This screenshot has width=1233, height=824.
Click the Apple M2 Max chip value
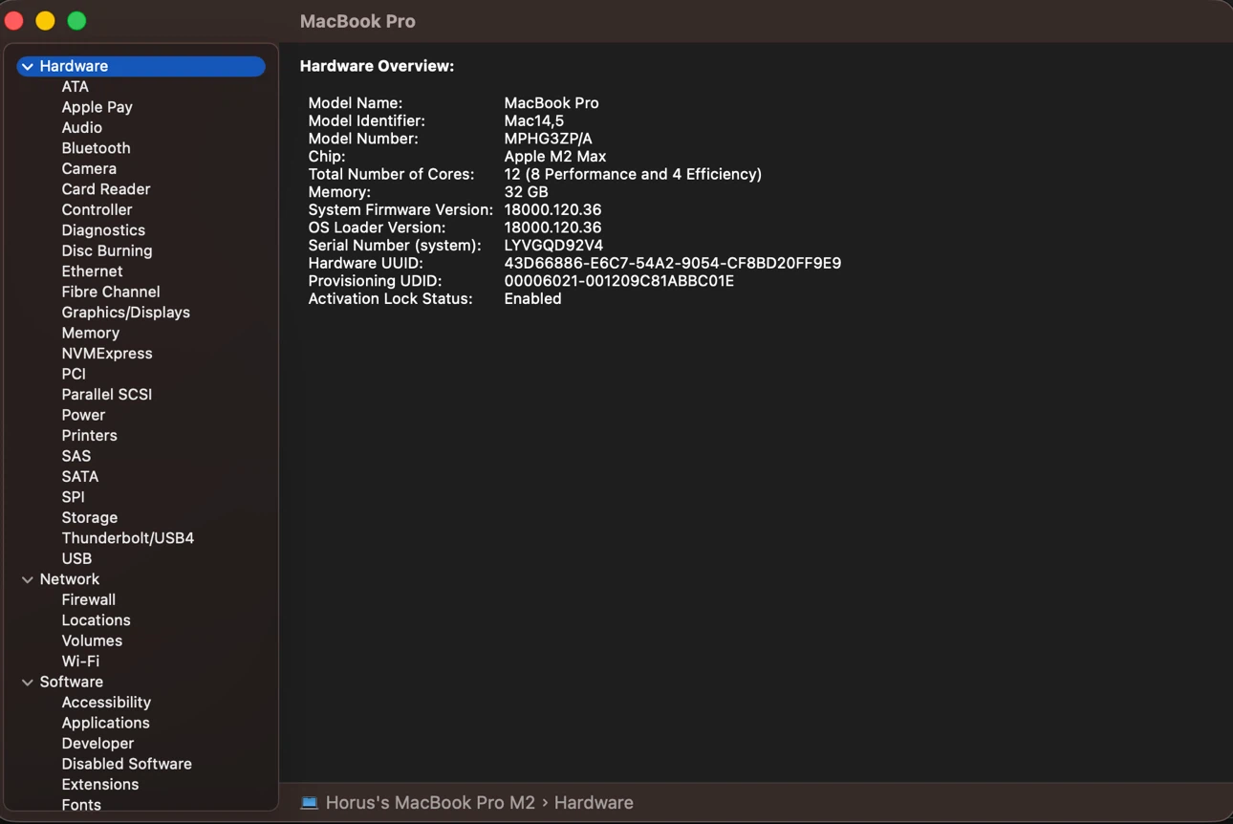point(555,157)
